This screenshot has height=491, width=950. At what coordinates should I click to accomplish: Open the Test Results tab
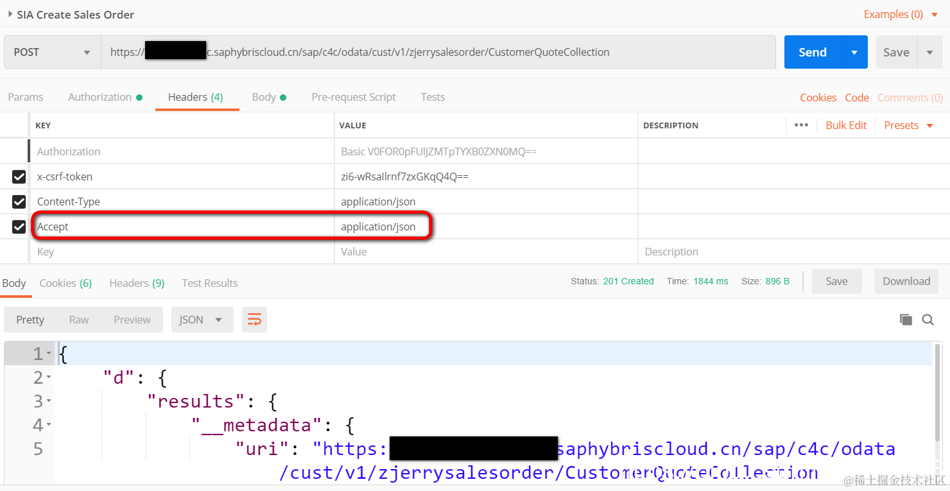(x=210, y=283)
